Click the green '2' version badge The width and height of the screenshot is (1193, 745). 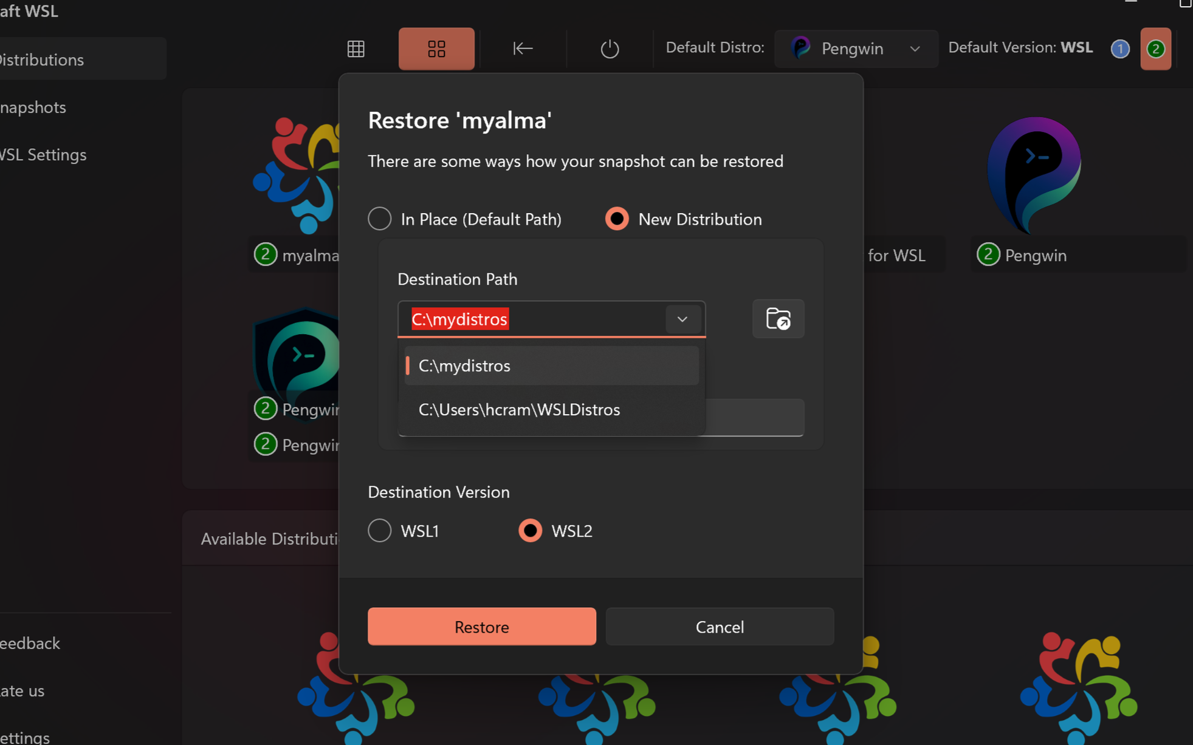click(1155, 49)
